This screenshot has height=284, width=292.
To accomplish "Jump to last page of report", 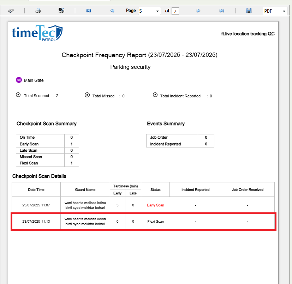I will [222, 11].
